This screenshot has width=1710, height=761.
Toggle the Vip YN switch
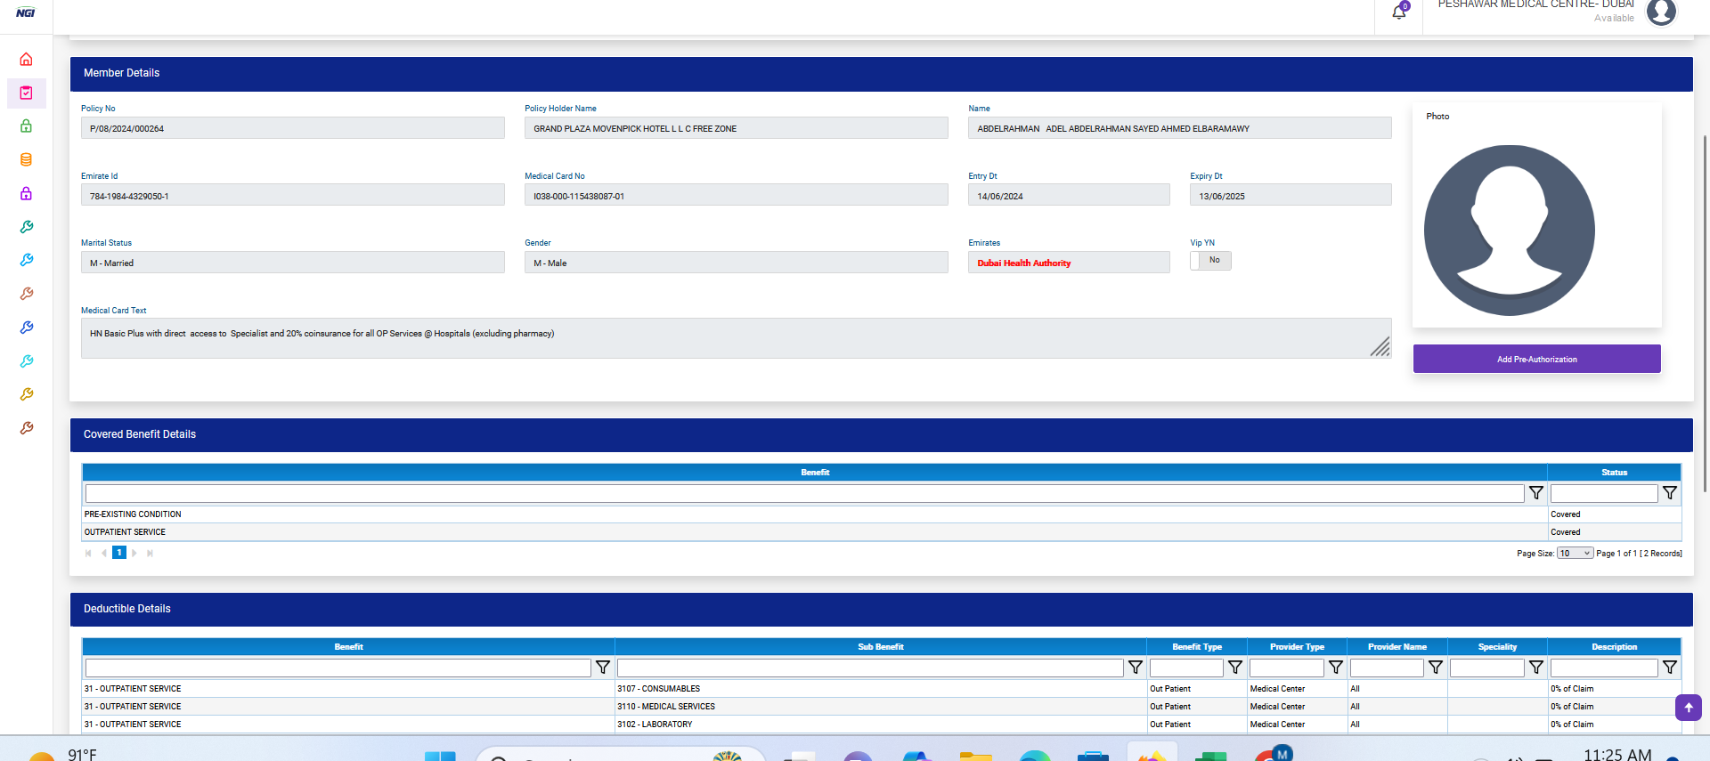(x=1210, y=261)
